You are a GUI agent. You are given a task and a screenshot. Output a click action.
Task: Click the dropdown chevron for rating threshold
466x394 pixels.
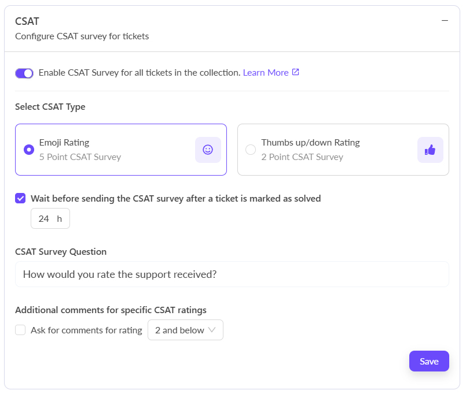tap(212, 330)
